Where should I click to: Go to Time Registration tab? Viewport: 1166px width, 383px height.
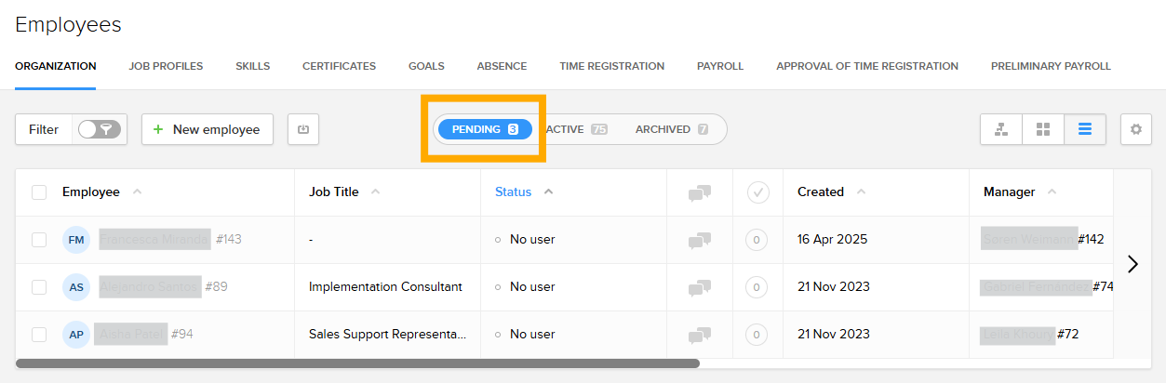(x=611, y=66)
